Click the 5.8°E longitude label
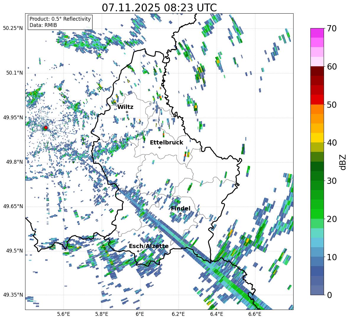The width and height of the screenshot is (350, 320). pyautogui.click(x=102, y=314)
